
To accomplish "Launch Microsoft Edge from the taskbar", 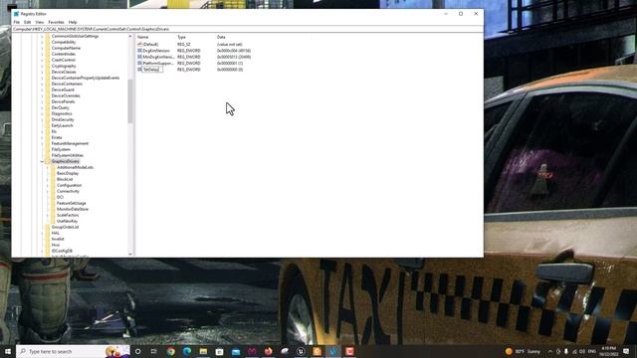I will point(187,351).
